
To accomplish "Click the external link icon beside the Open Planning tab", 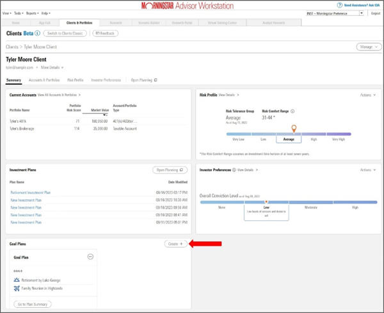I will (156, 80).
